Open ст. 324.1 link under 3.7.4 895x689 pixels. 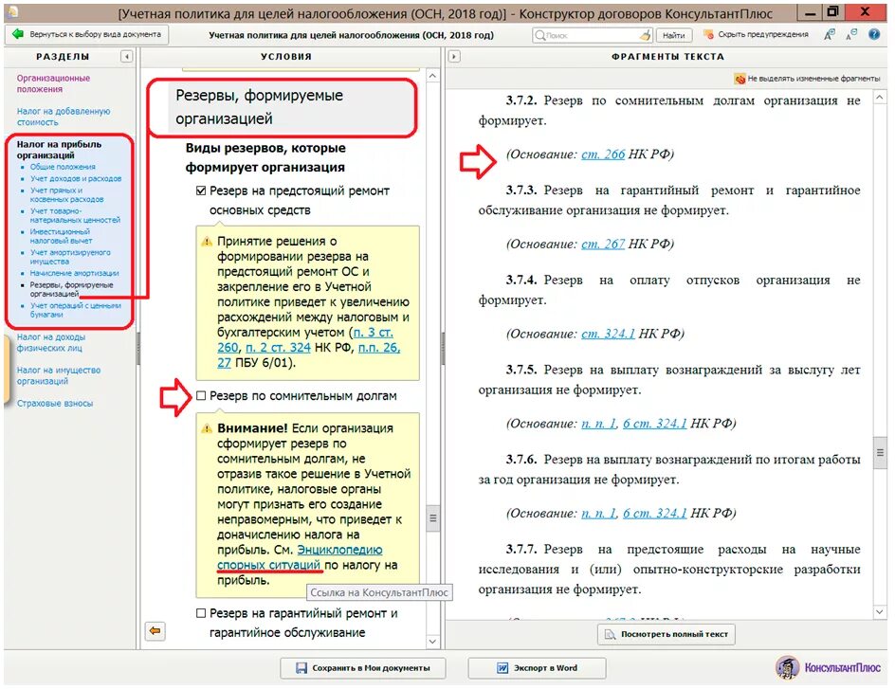pos(608,334)
